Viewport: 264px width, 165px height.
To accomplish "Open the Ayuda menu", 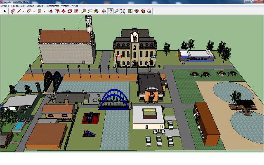I will [x=75, y=6].
